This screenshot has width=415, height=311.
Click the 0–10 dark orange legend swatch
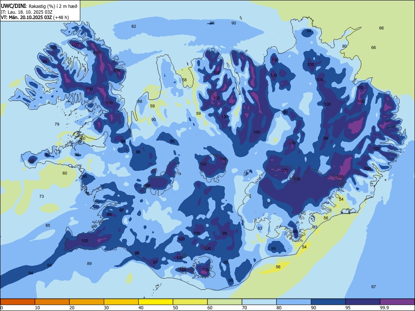point(17,302)
